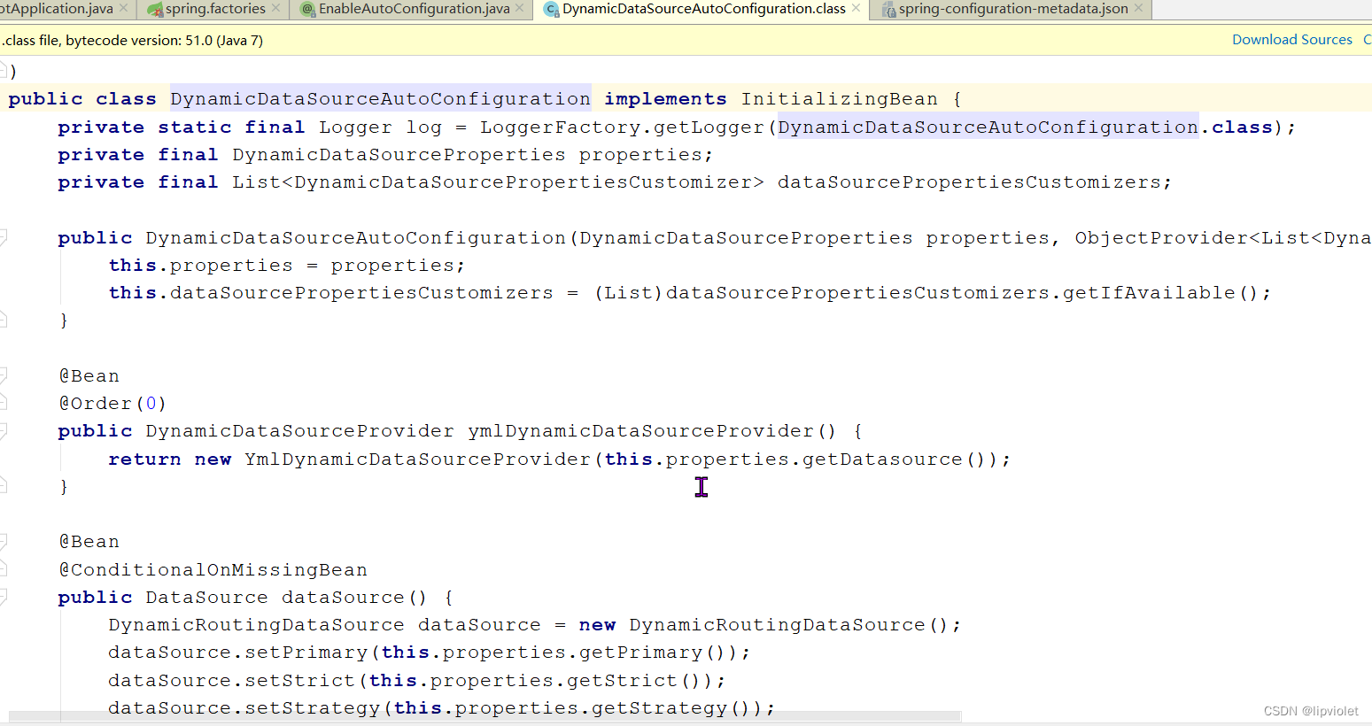Viewport: 1372px width, 726px height.
Task: Click 'List<DynamicDataSourcePropertiesCustomizer>' field type
Action: 498,182
